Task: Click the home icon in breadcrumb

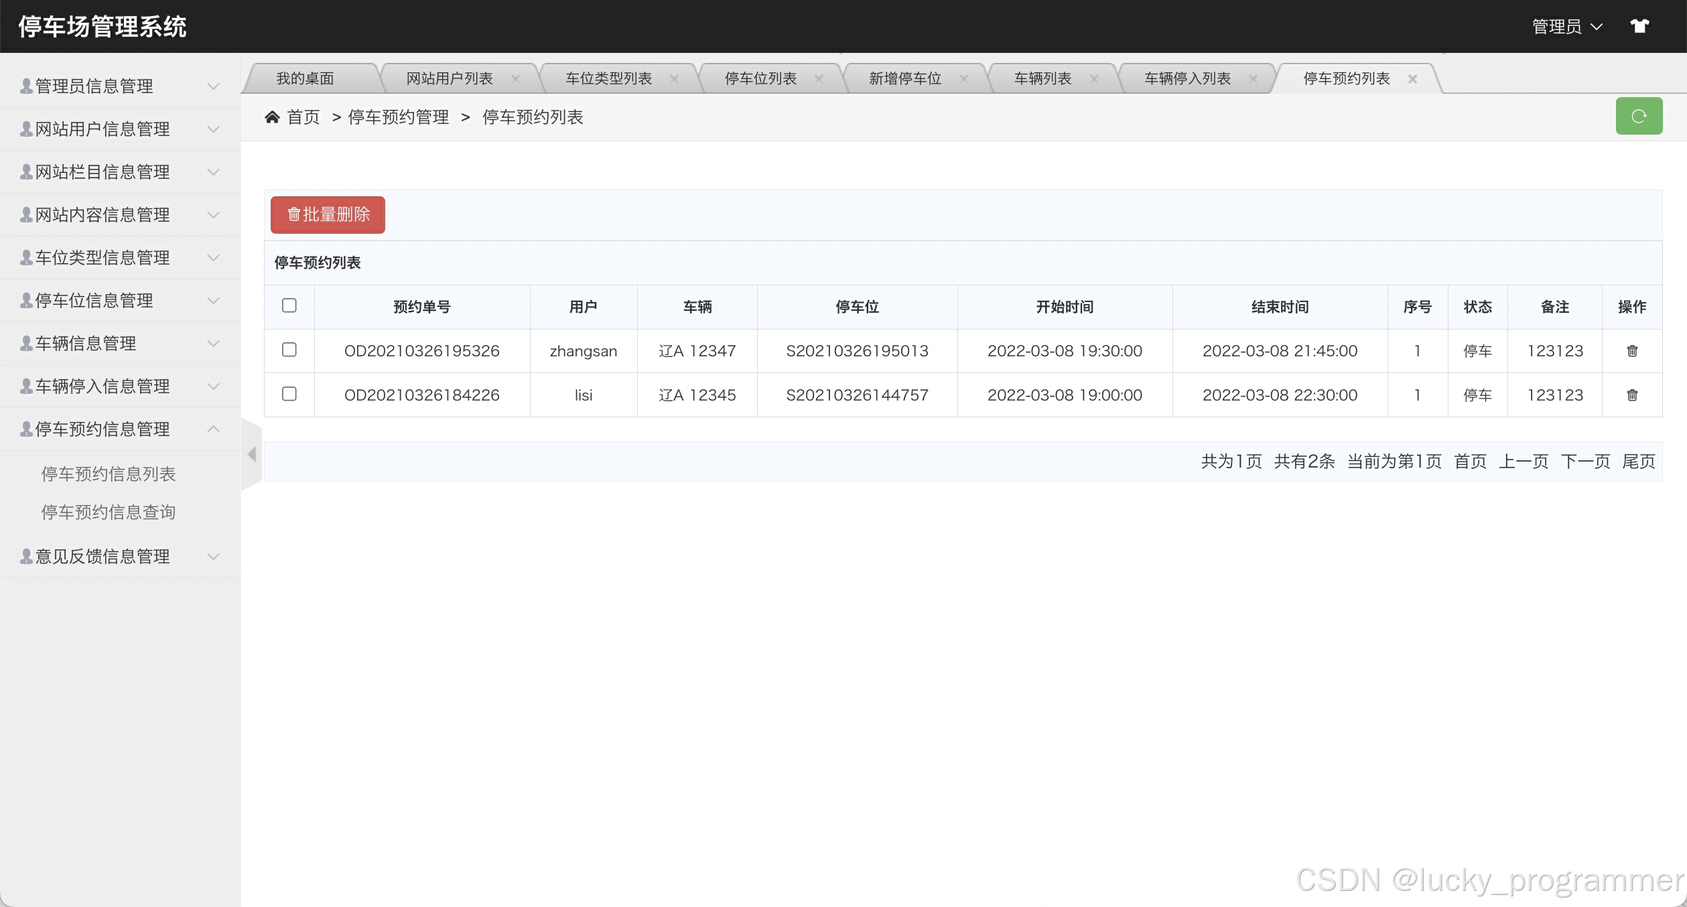Action: 272,117
